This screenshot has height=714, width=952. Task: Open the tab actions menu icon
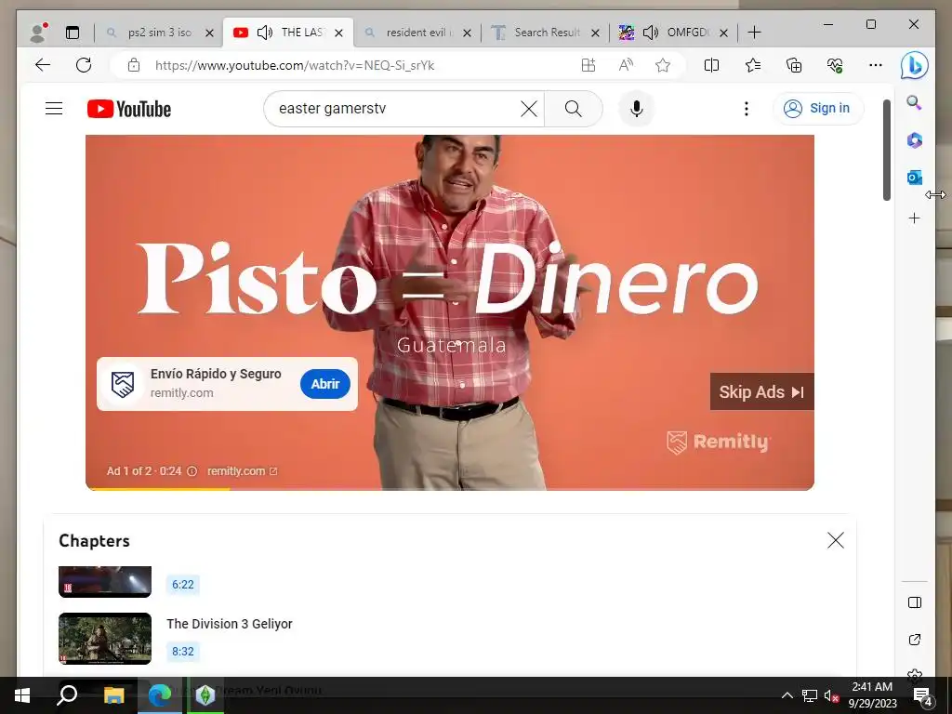[73, 33]
